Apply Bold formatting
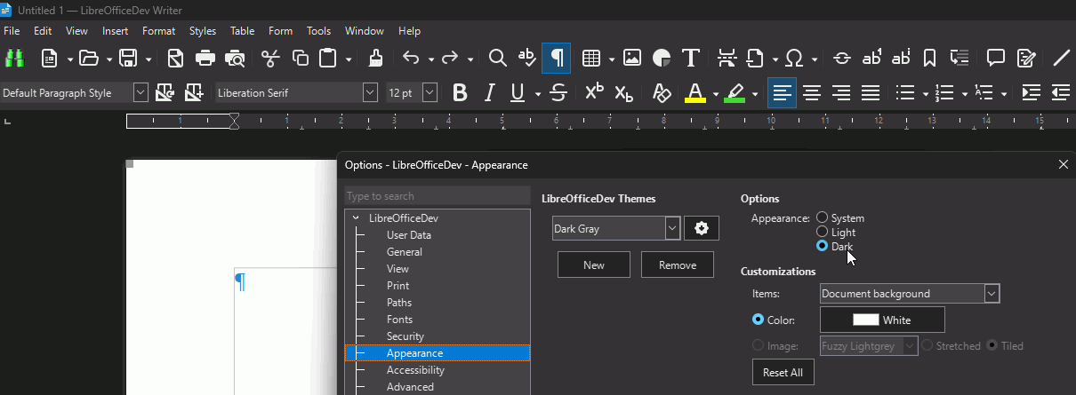The height and width of the screenshot is (395, 1076). tap(460, 92)
